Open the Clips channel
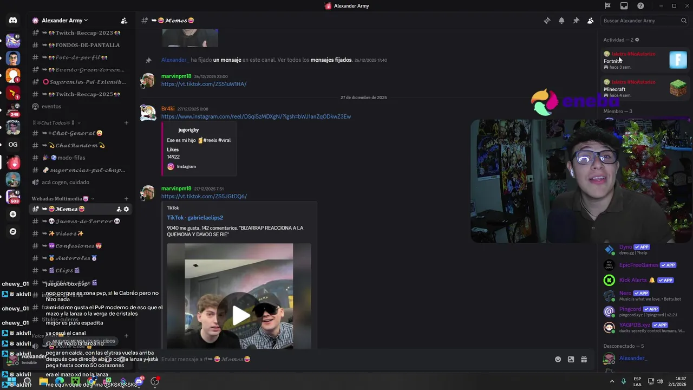This screenshot has width=693, height=390. (80, 270)
